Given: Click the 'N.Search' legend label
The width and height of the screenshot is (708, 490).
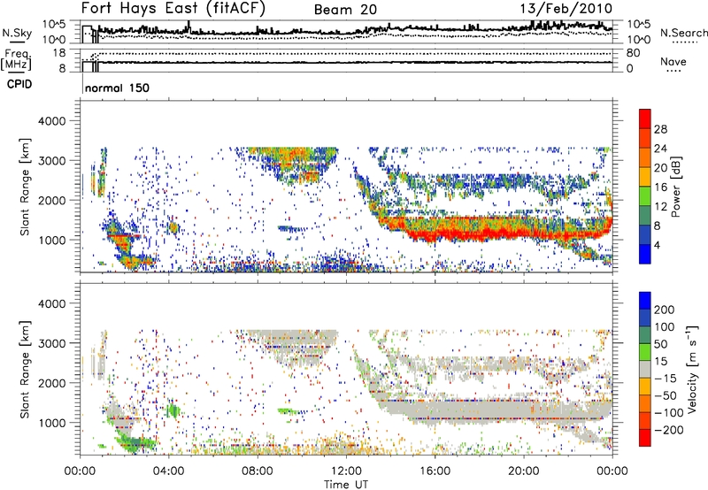Looking at the screenshot, I should 684,33.
